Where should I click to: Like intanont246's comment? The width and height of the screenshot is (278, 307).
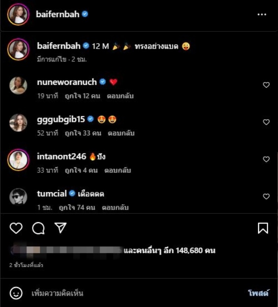coord(266,159)
